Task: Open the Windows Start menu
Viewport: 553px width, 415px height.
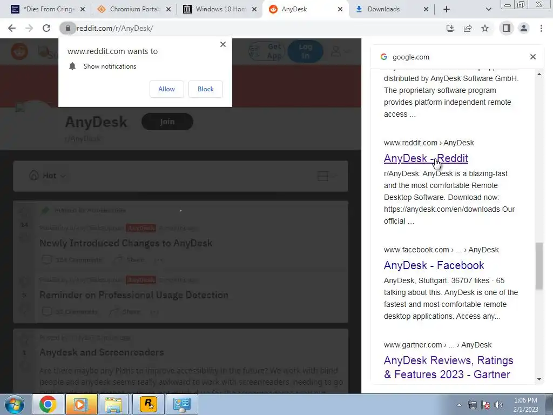Action: tap(15, 404)
